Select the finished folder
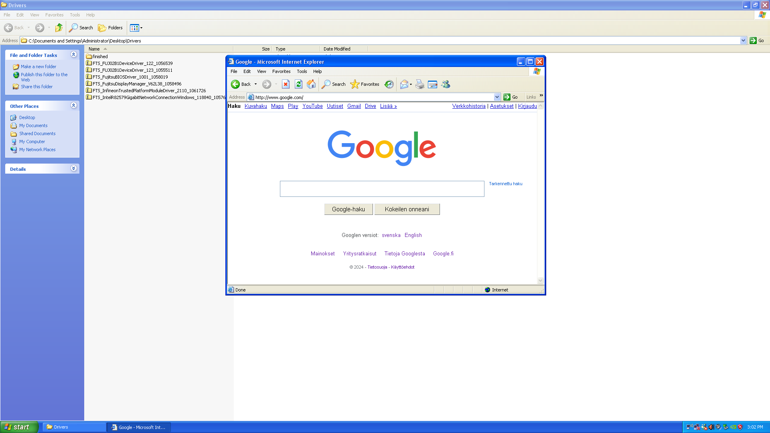The width and height of the screenshot is (770, 433). click(97, 57)
